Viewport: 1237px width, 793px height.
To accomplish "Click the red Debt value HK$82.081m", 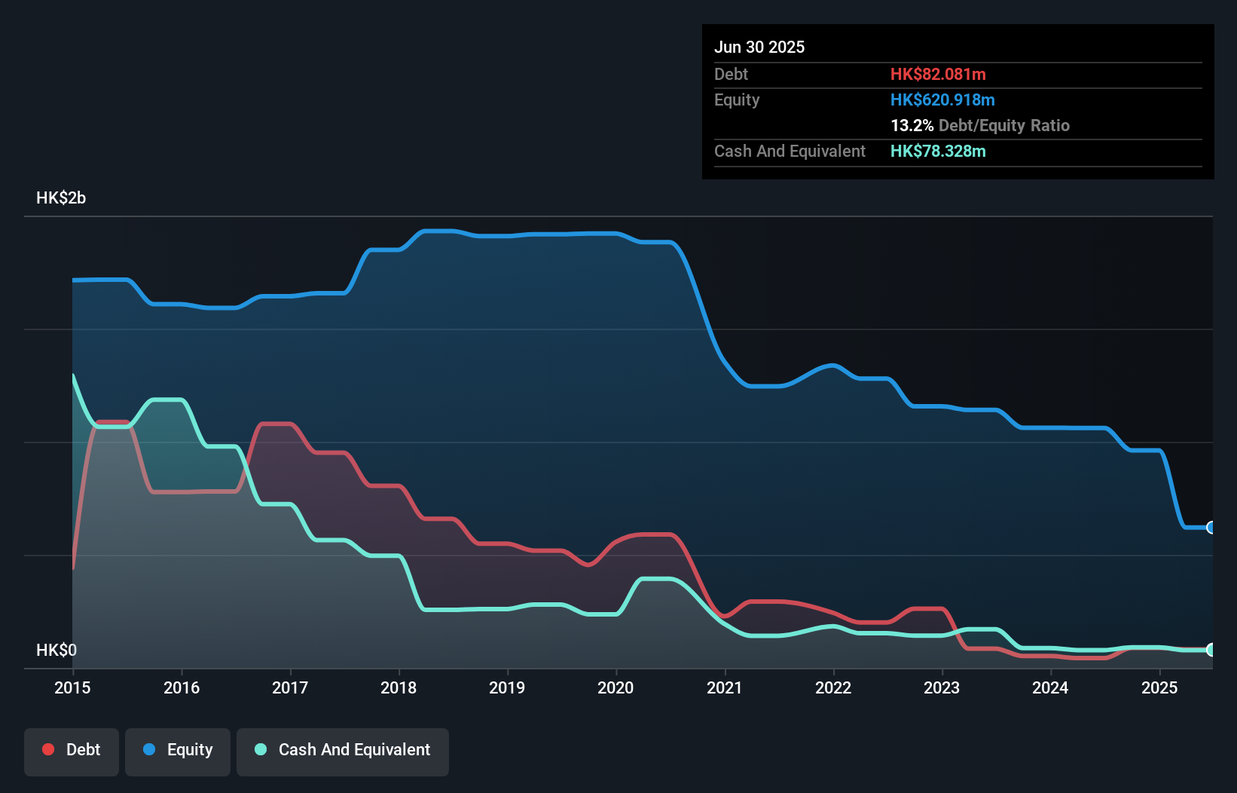I will 938,74.
